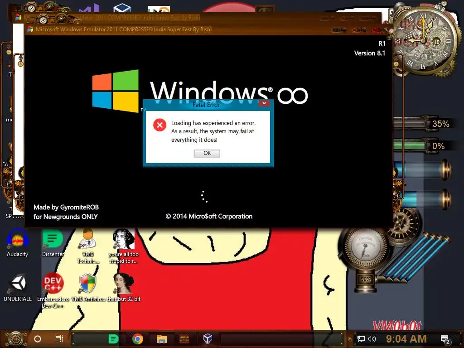The image size is (464, 348).
Task: Click the emulator window title bar icon
Action: [30, 29]
